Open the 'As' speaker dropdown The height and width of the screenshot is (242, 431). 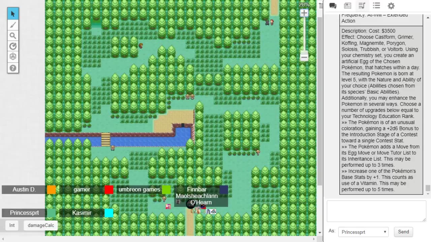pyautogui.click(x=363, y=232)
